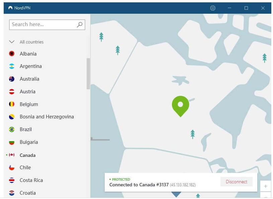Click the Connected to Canada #3137 text
Image resolution: width=273 pixels, height=199 pixels.
139,185
